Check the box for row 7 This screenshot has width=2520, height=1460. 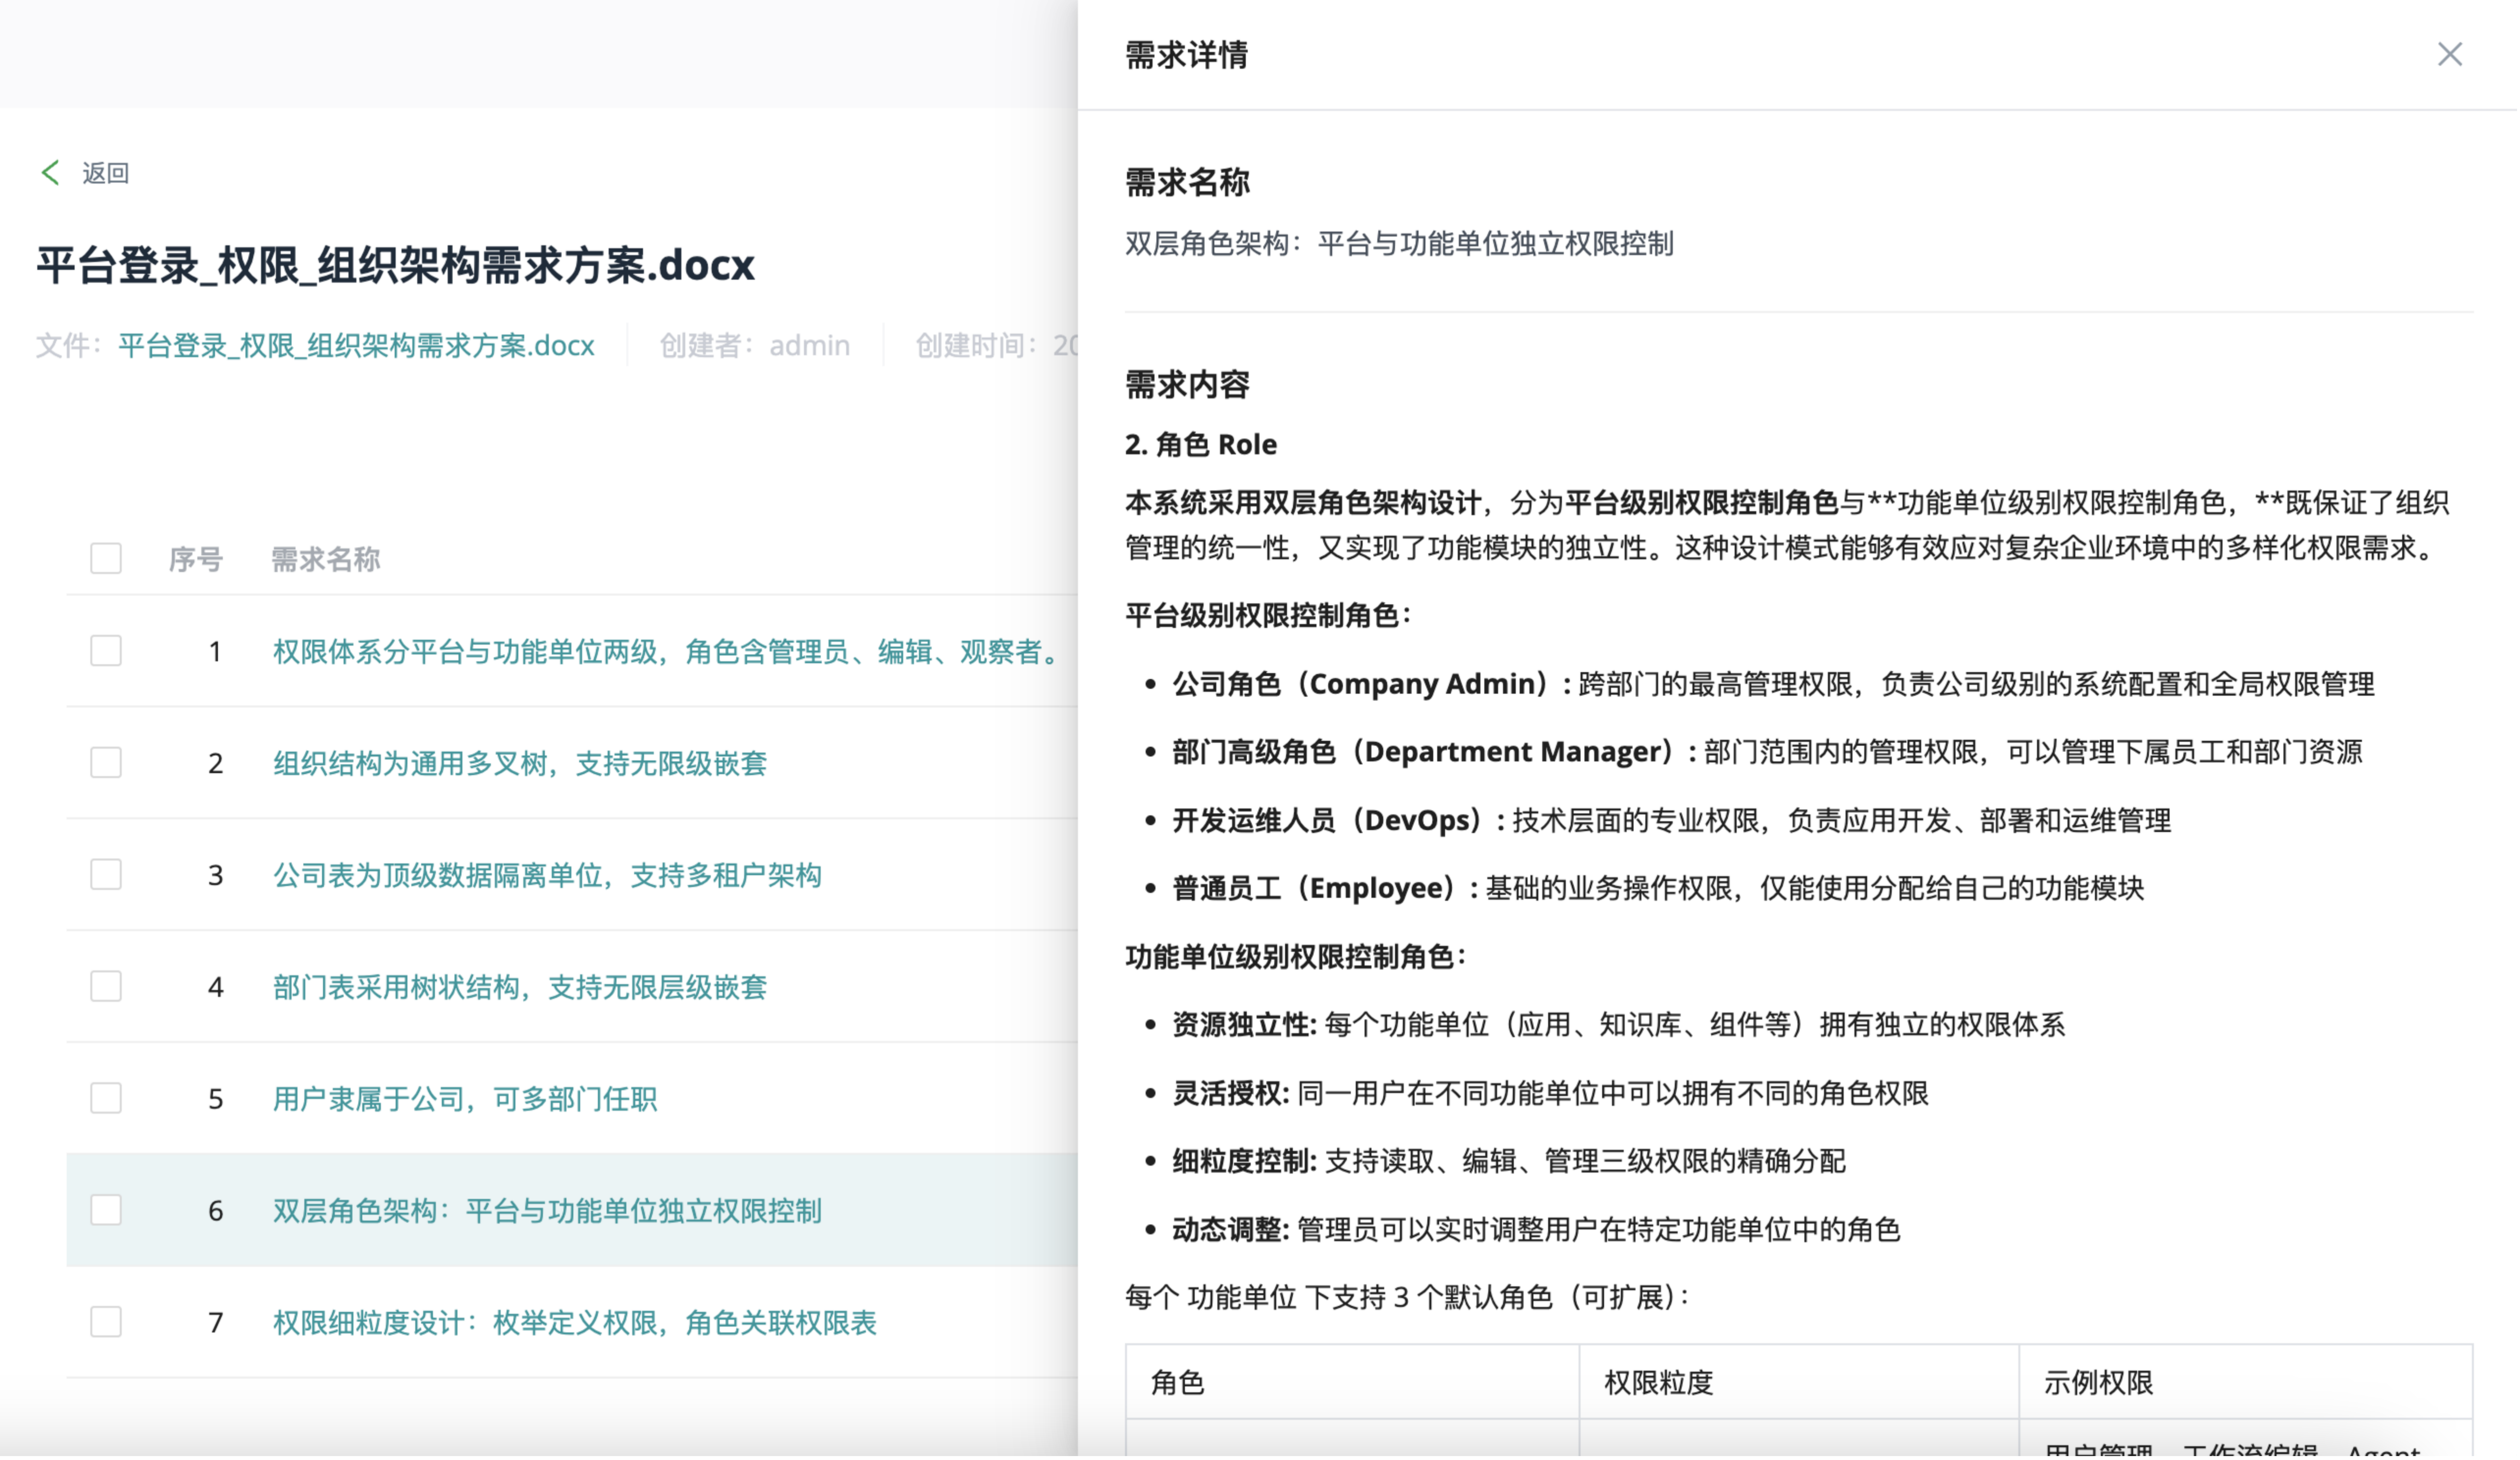[106, 1322]
